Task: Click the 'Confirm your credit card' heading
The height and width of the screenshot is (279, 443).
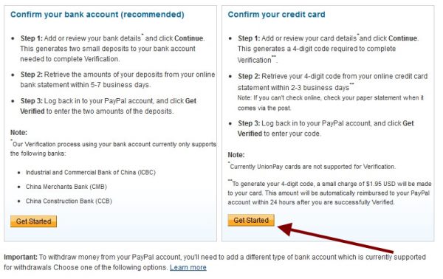Action: pos(276,15)
